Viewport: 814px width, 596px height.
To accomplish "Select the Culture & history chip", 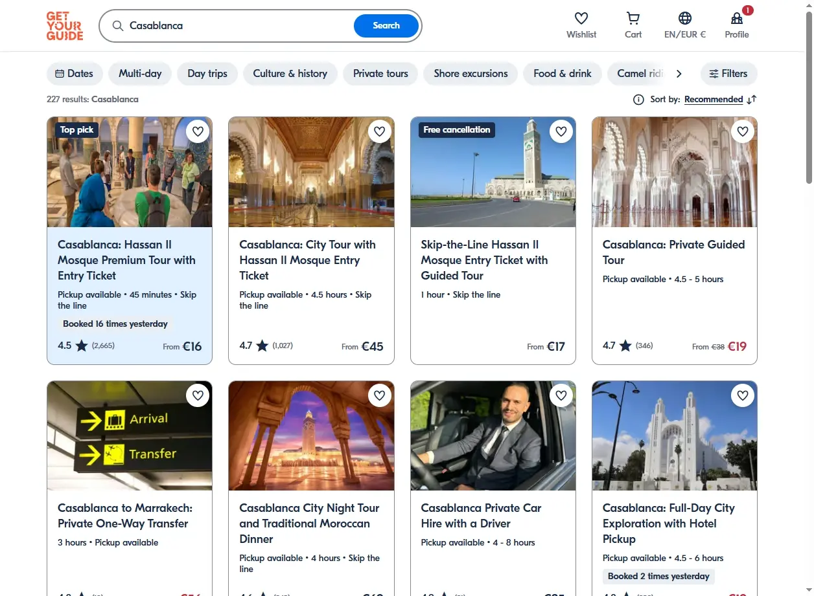I will coord(290,73).
